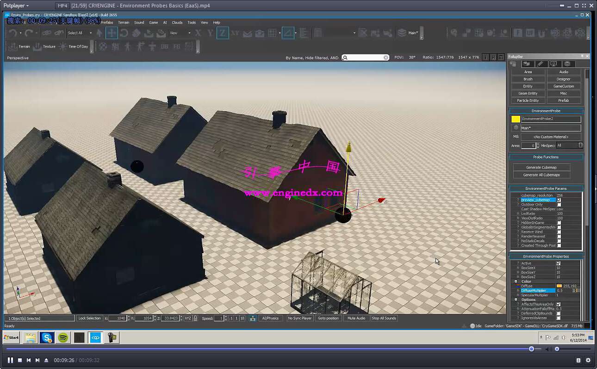
Task: Collapse the Options property group
Action: click(516, 300)
